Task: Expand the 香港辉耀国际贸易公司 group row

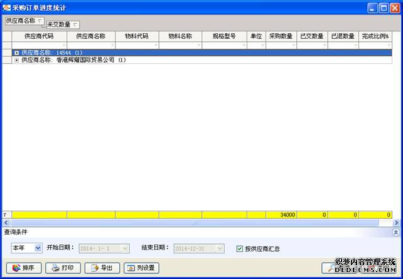Action: tap(17, 60)
